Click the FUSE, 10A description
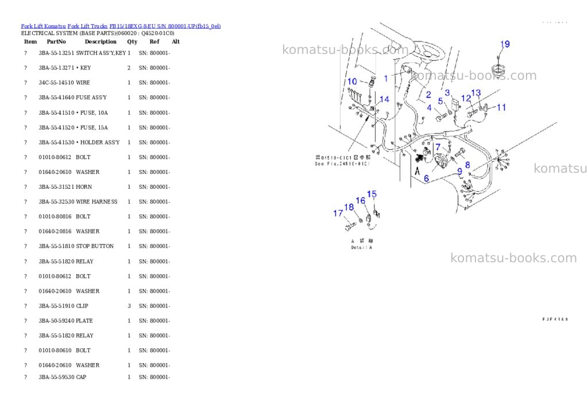The image size is (588, 416). tap(92, 113)
